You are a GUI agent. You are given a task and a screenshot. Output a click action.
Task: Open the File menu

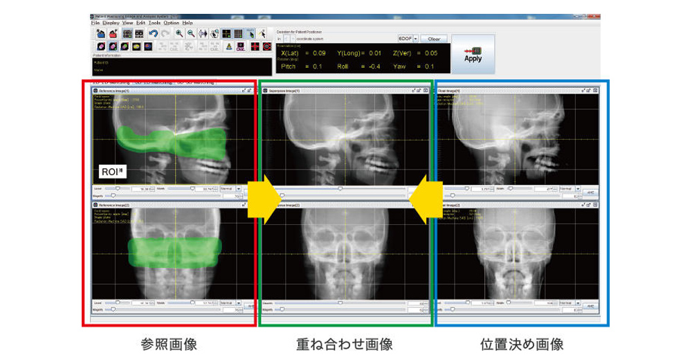(x=95, y=23)
